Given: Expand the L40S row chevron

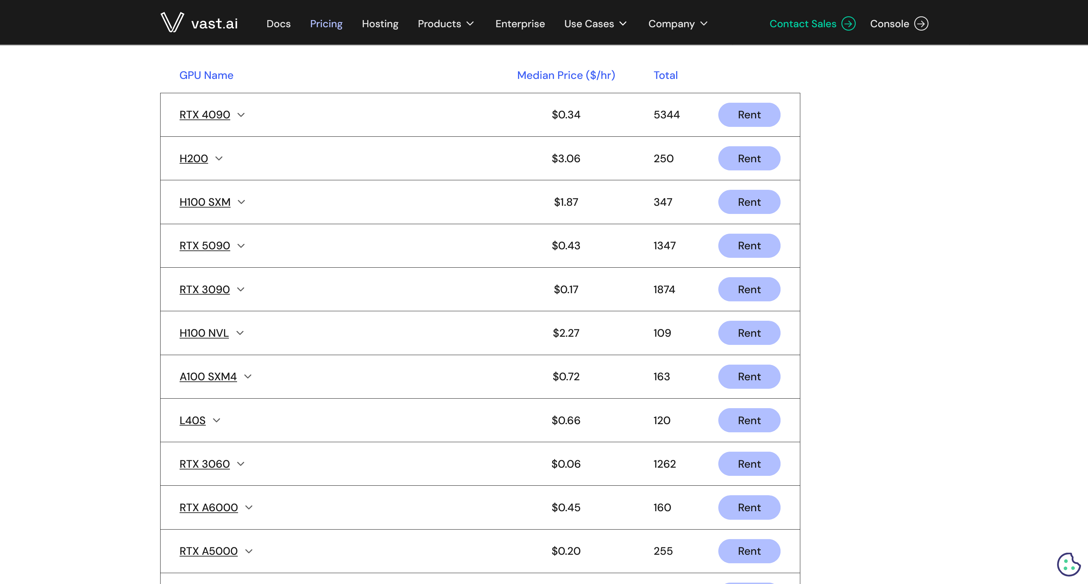Looking at the screenshot, I should (x=217, y=420).
